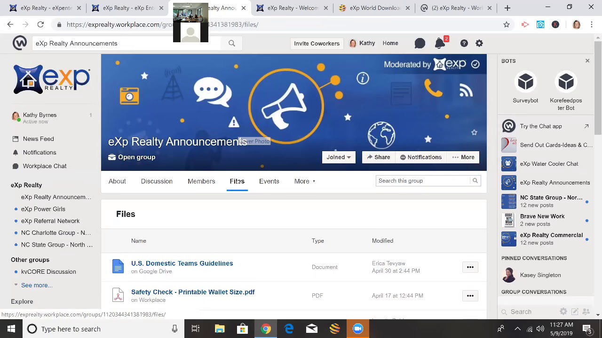This screenshot has width=602, height=338.
Task: Open eXp Water Cooler Chat conversation
Action: click(x=546, y=164)
